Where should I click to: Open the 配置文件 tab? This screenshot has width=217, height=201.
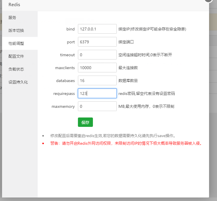(20, 56)
